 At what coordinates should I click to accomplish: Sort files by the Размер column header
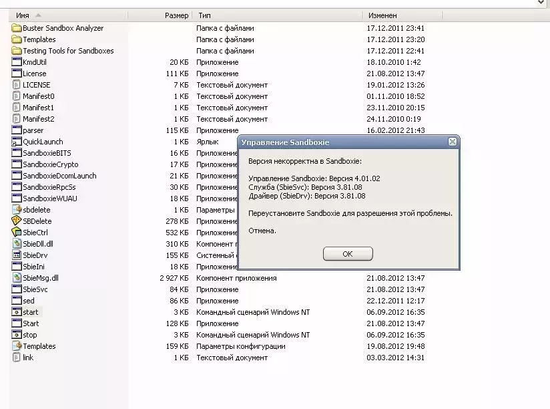tap(160, 15)
